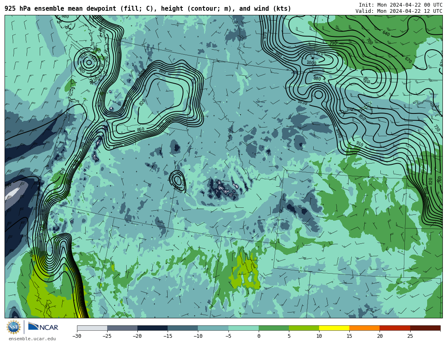The width and height of the screenshot is (447, 344).
Task: Select the -20 to -15 colorbar swatch
Action: tap(152, 328)
